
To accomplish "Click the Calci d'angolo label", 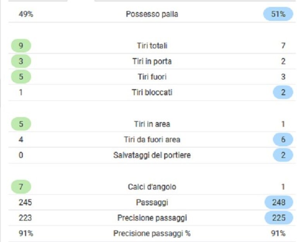I will pyautogui.click(x=152, y=187).
